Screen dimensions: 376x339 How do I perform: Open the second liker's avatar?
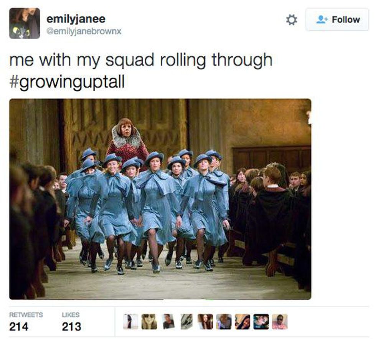coord(149,321)
